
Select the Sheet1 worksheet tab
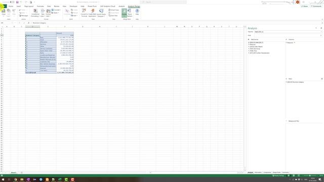coord(14,172)
